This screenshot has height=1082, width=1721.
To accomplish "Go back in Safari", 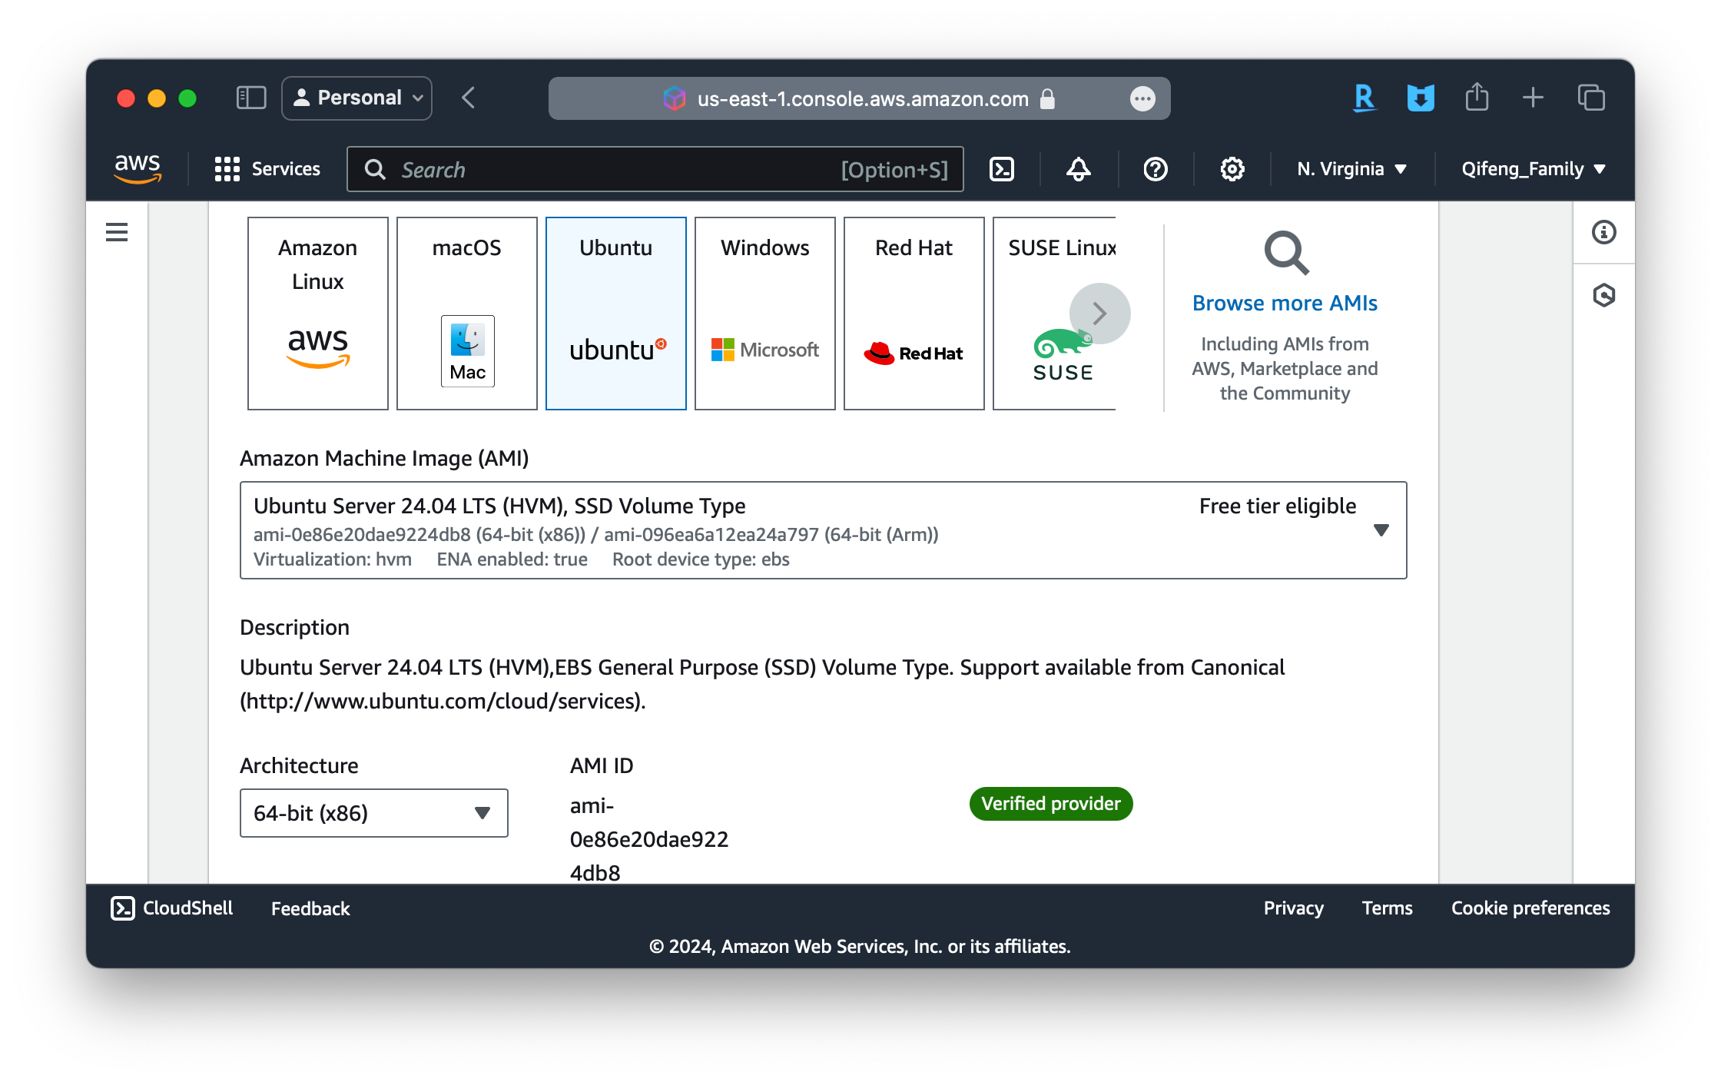I will click(468, 98).
